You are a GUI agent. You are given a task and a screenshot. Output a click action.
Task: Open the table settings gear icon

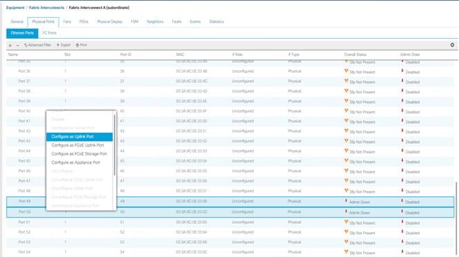pyautogui.click(x=452, y=45)
